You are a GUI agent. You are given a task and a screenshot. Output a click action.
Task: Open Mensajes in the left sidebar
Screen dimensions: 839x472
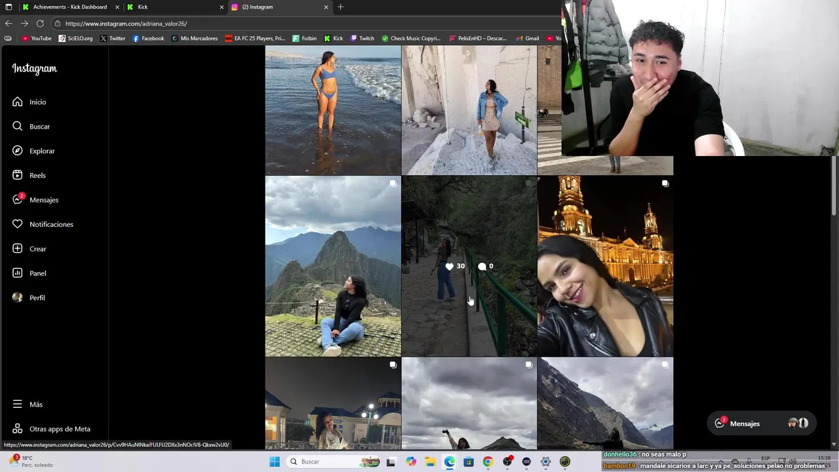pyautogui.click(x=35, y=200)
